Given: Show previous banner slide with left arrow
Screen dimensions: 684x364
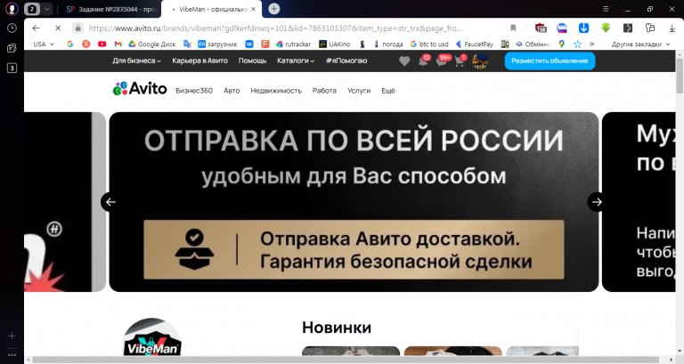Looking at the screenshot, I should tap(110, 202).
